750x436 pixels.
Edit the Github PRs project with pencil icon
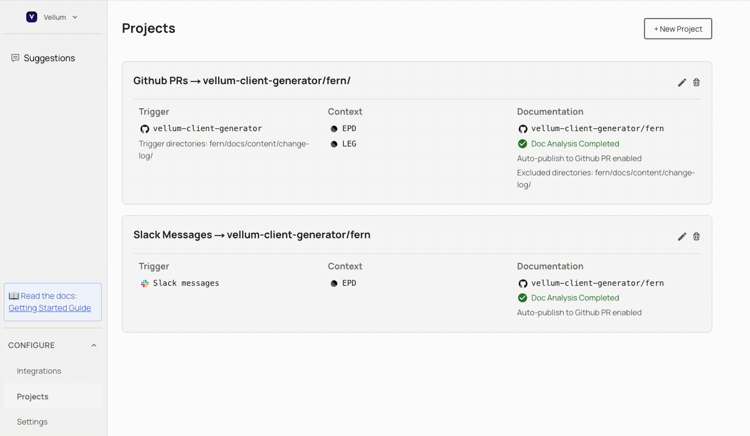[x=682, y=82]
